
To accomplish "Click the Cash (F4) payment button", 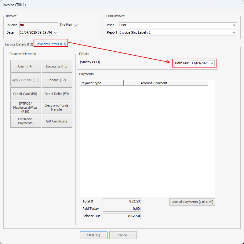I will (x=25, y=66).
